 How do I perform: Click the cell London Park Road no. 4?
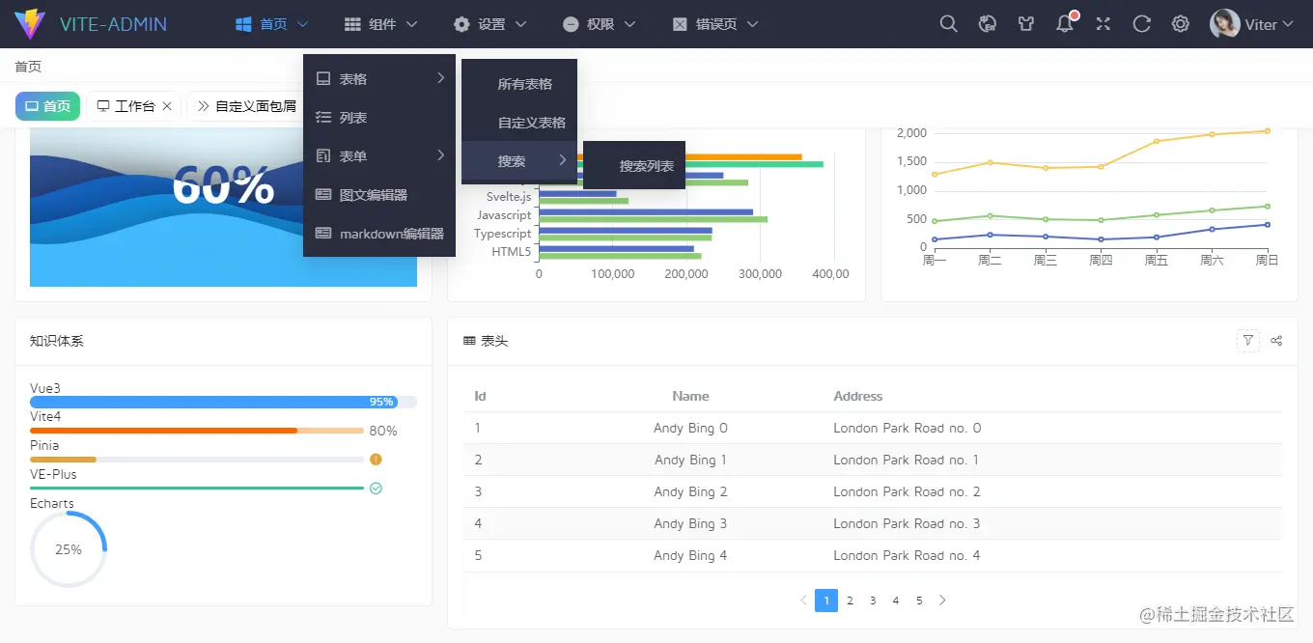coord(907,555)
